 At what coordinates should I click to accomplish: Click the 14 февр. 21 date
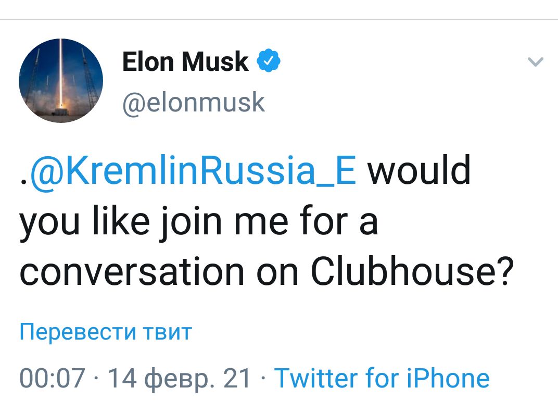179,379
